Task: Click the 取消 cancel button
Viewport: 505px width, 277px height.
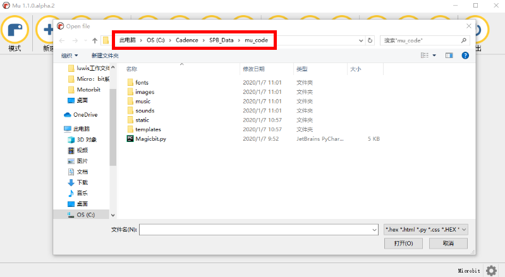Action: click(x=448, y=244)
